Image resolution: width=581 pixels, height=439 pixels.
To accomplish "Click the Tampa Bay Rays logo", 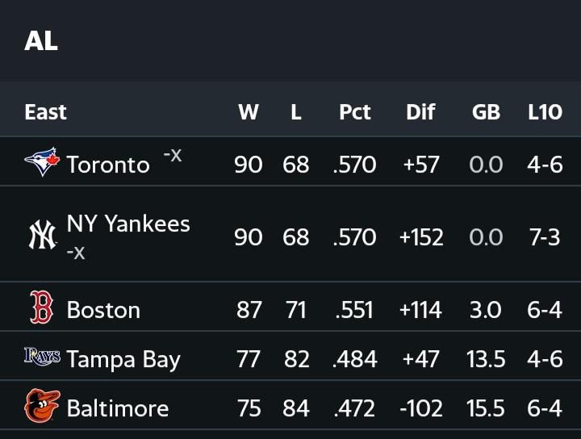I will coord(42,357).
